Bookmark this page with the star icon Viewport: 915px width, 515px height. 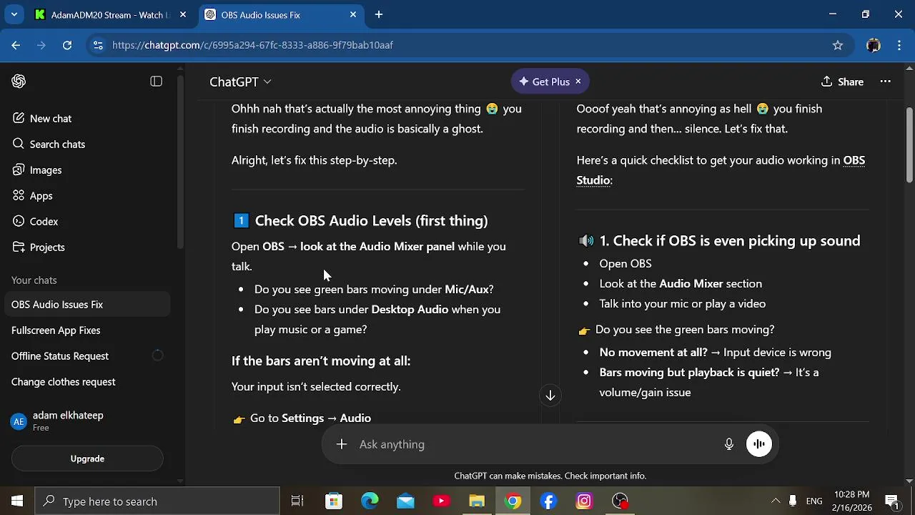pos(838,45)
